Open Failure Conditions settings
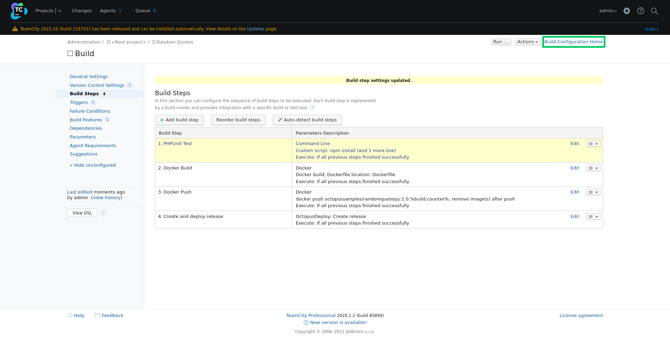Image resolution: width=670 pixels, height=347 pixels. [90, 111]
